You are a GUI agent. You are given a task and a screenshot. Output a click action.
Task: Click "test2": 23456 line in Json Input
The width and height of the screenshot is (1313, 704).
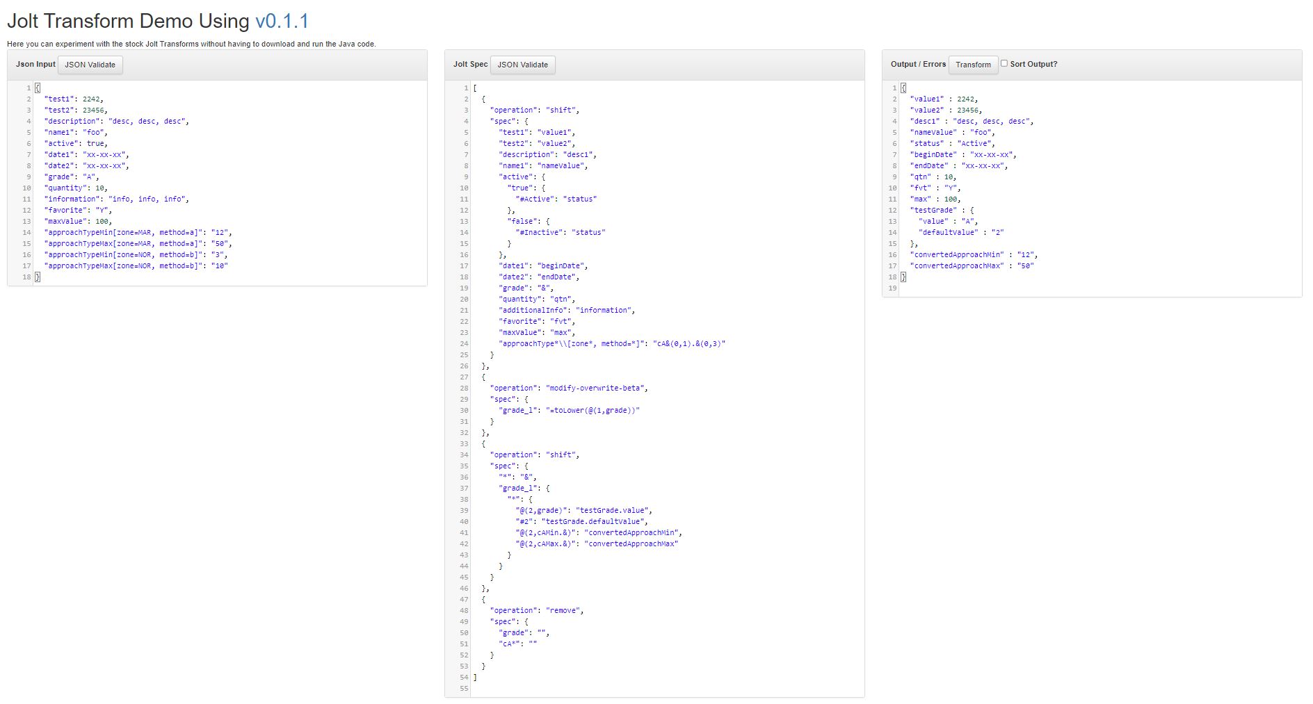76,110
